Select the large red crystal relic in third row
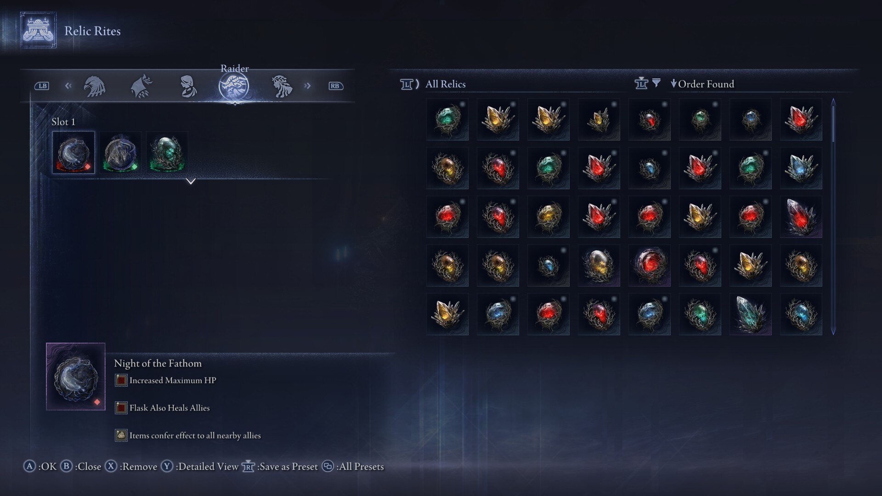 tap(801, 217)
